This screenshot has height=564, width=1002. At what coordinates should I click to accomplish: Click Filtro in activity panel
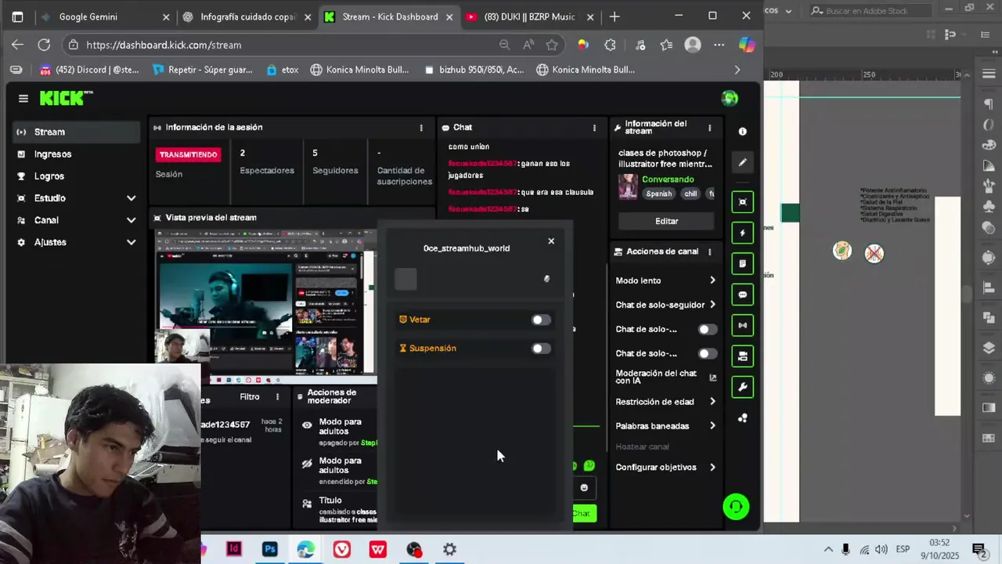[250, 396]
